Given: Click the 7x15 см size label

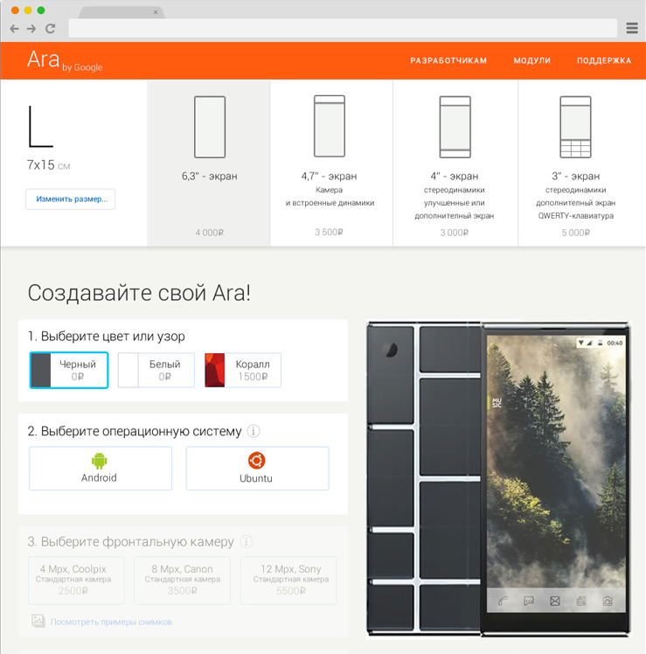Looking at the screenshot, I should pos(48,165).
